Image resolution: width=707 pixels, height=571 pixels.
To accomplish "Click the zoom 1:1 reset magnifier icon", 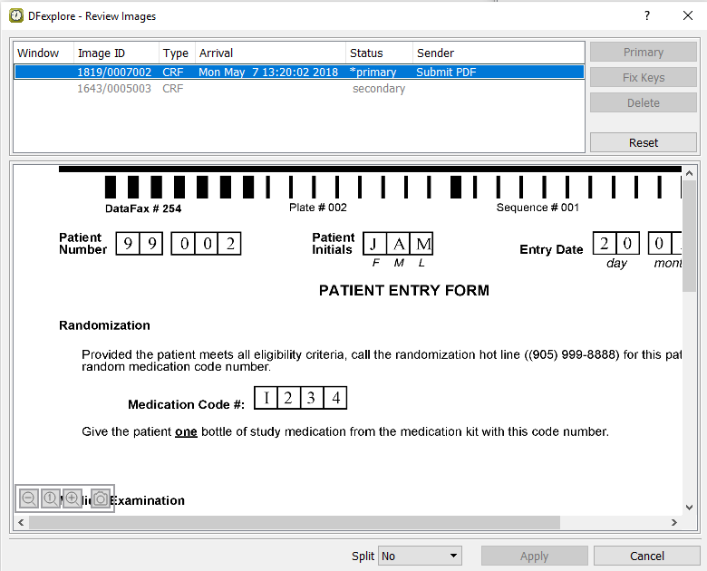I will pos(51,498).
